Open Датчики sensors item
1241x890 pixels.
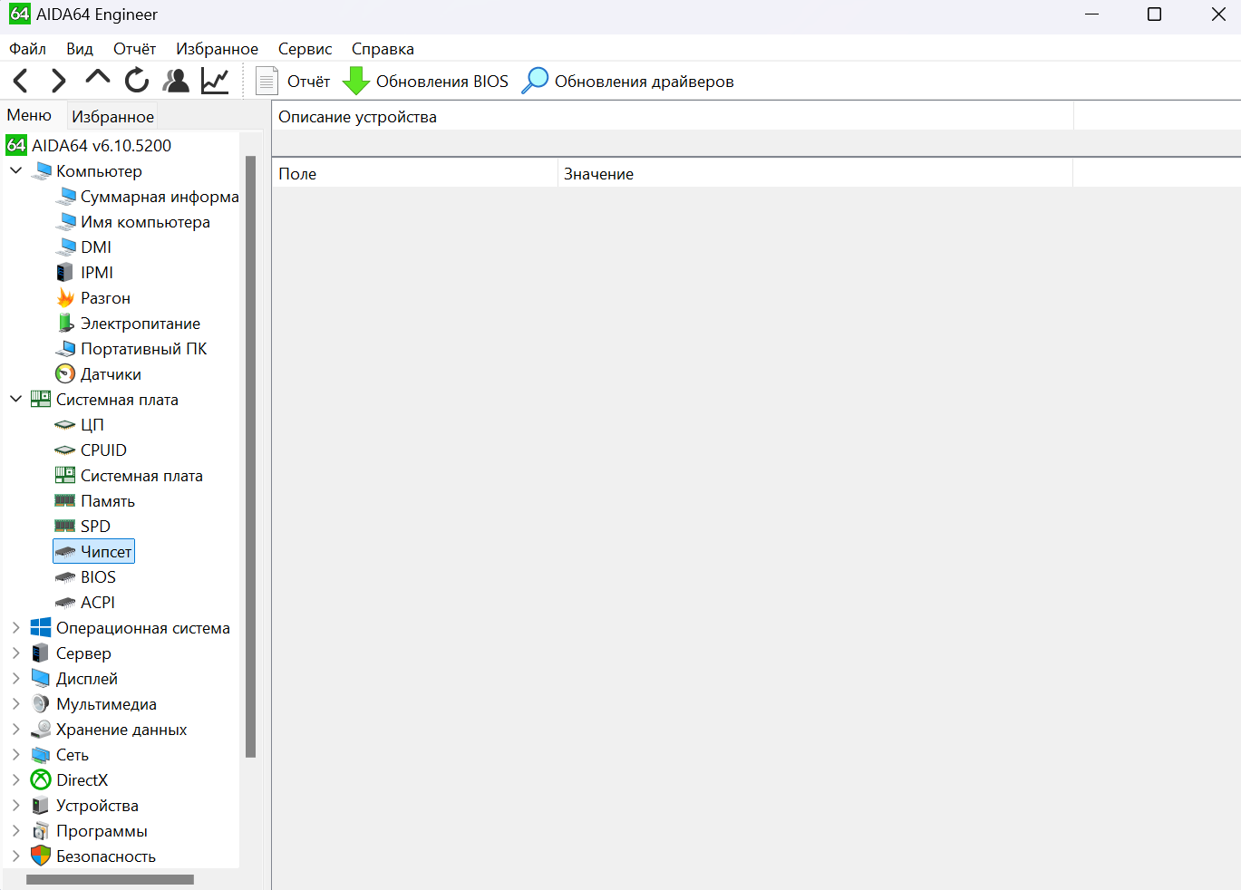tap(99, 374)
